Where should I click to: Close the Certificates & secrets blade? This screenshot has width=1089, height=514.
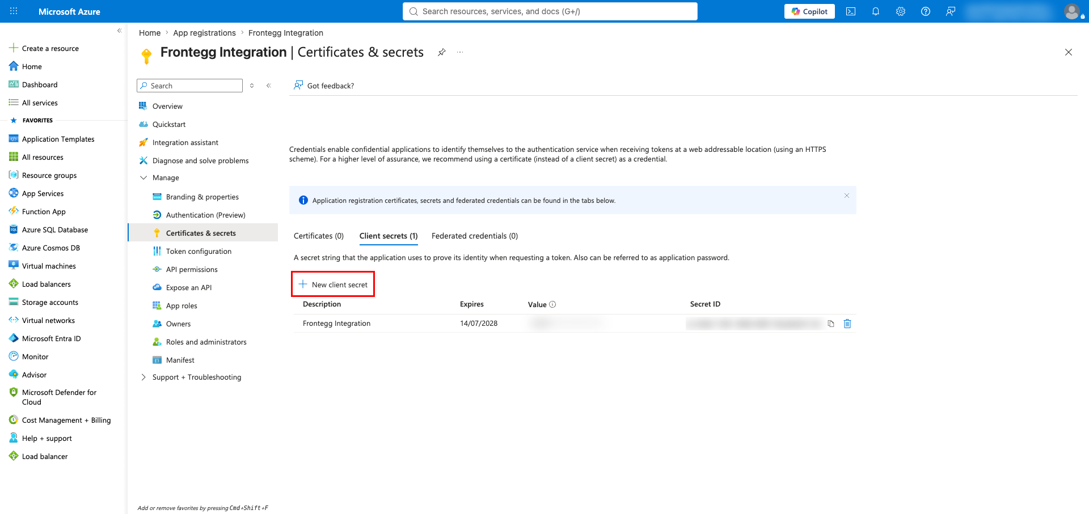[x=1069, y=52]
